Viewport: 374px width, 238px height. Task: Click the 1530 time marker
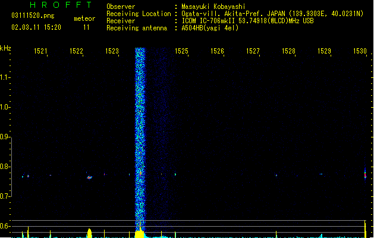tap(360, 51)
